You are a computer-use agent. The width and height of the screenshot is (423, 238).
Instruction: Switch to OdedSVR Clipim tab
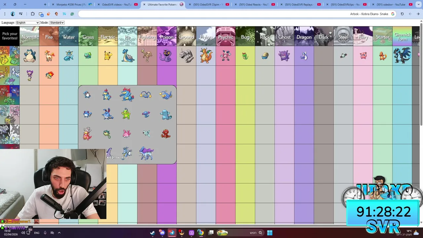[x=208, y=5]
